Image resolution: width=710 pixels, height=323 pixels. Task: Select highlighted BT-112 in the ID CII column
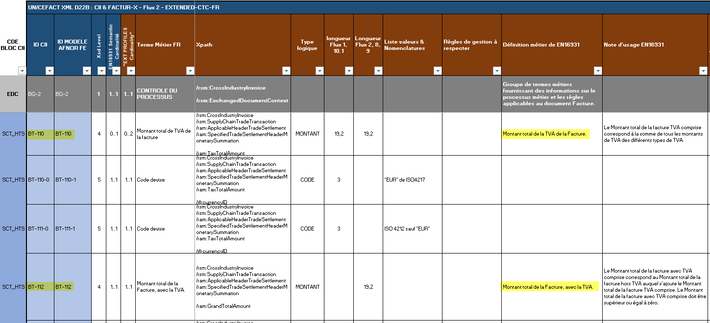point(40,287)
